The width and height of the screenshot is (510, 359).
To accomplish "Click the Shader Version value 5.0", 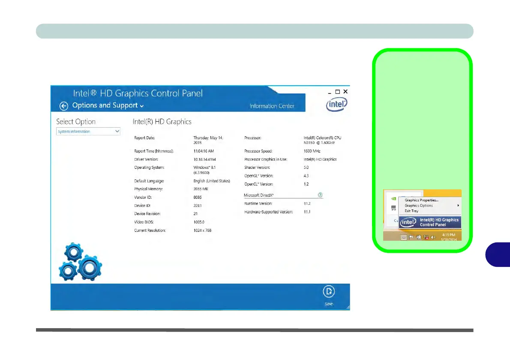I will (306, 168).
